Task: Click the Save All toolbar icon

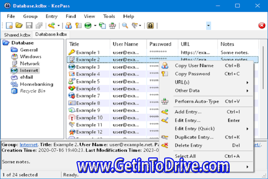Action: (x=39, y=26)
